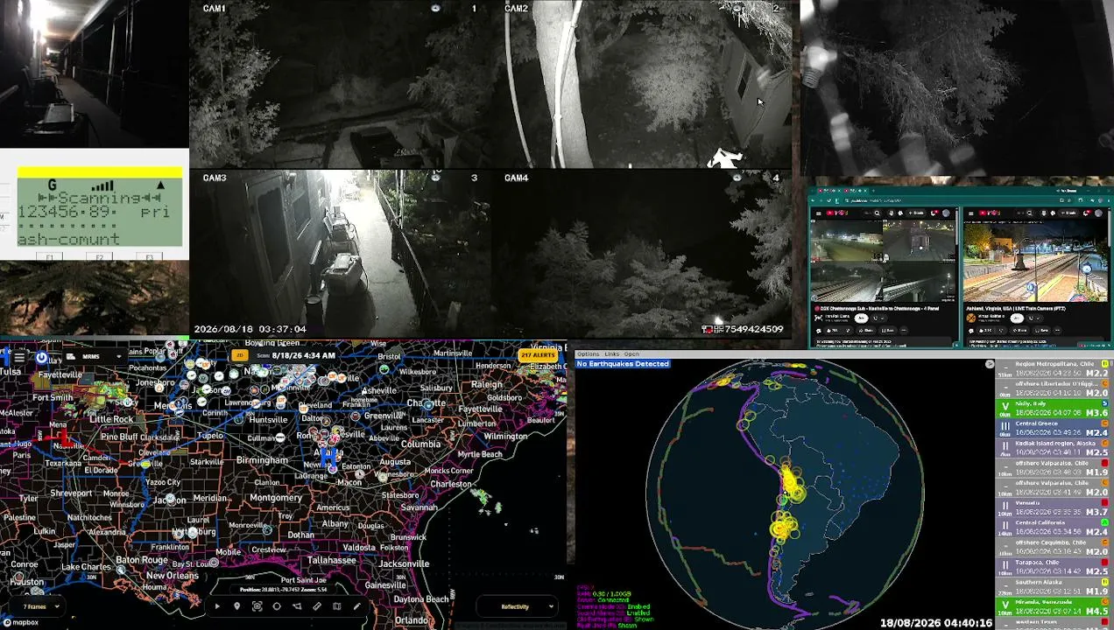The height and width of the screenshot is (630, 1114).
Task: Click the mapbox logo
Action: click(20, 622)
